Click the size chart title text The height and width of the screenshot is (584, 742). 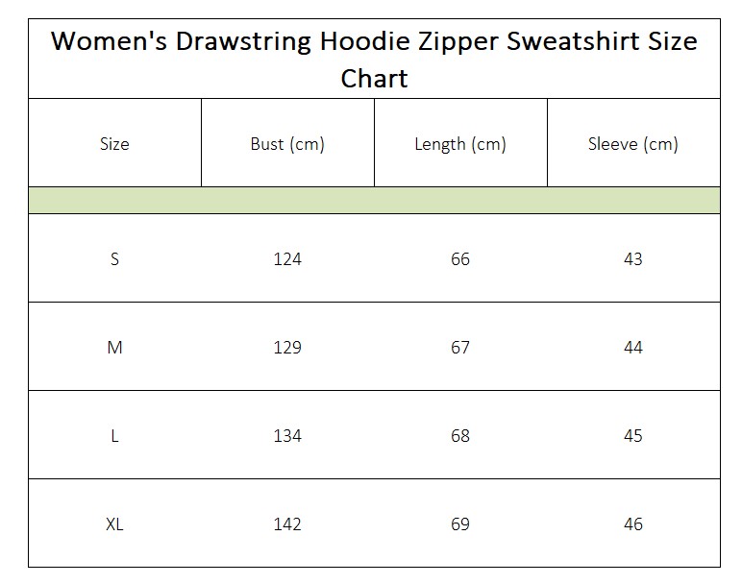click(x=374, y=60)
